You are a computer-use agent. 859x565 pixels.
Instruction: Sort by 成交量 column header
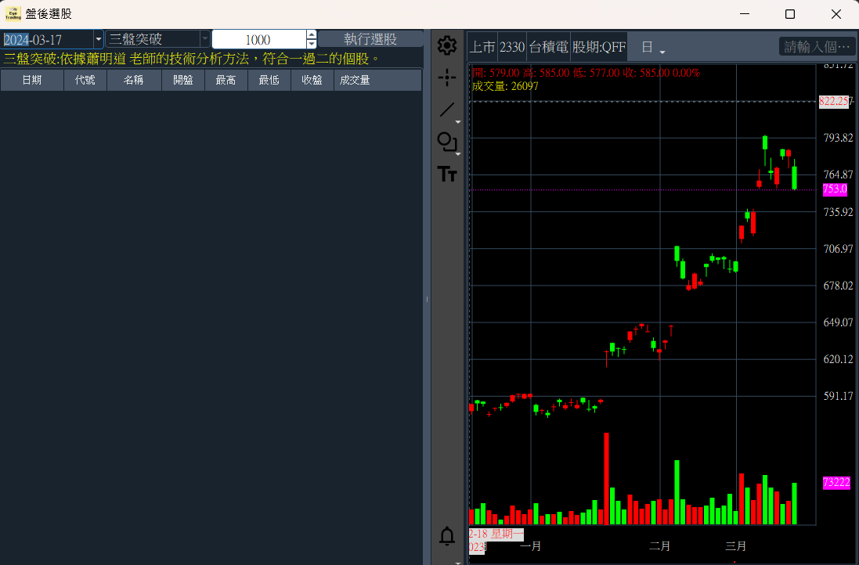coord(354,80)
